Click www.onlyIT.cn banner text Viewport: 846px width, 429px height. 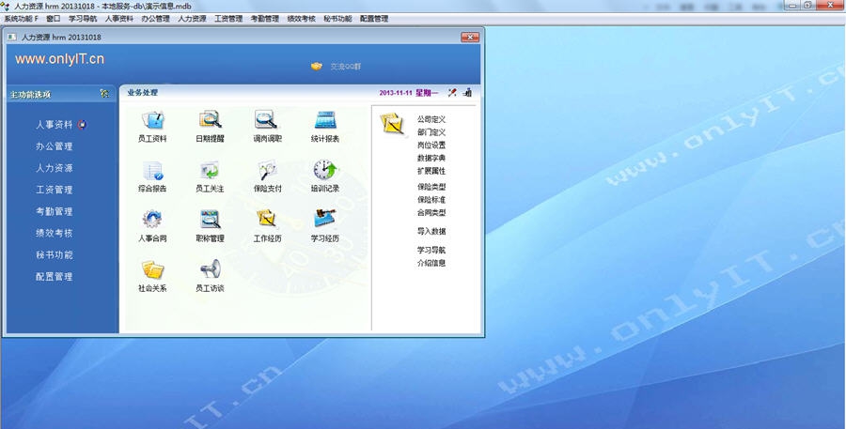coord(59,59)
